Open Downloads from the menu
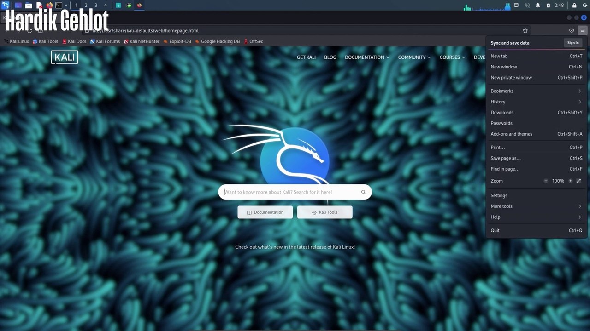590x331 pixels. pyautogui.click(x=537, y=113)
